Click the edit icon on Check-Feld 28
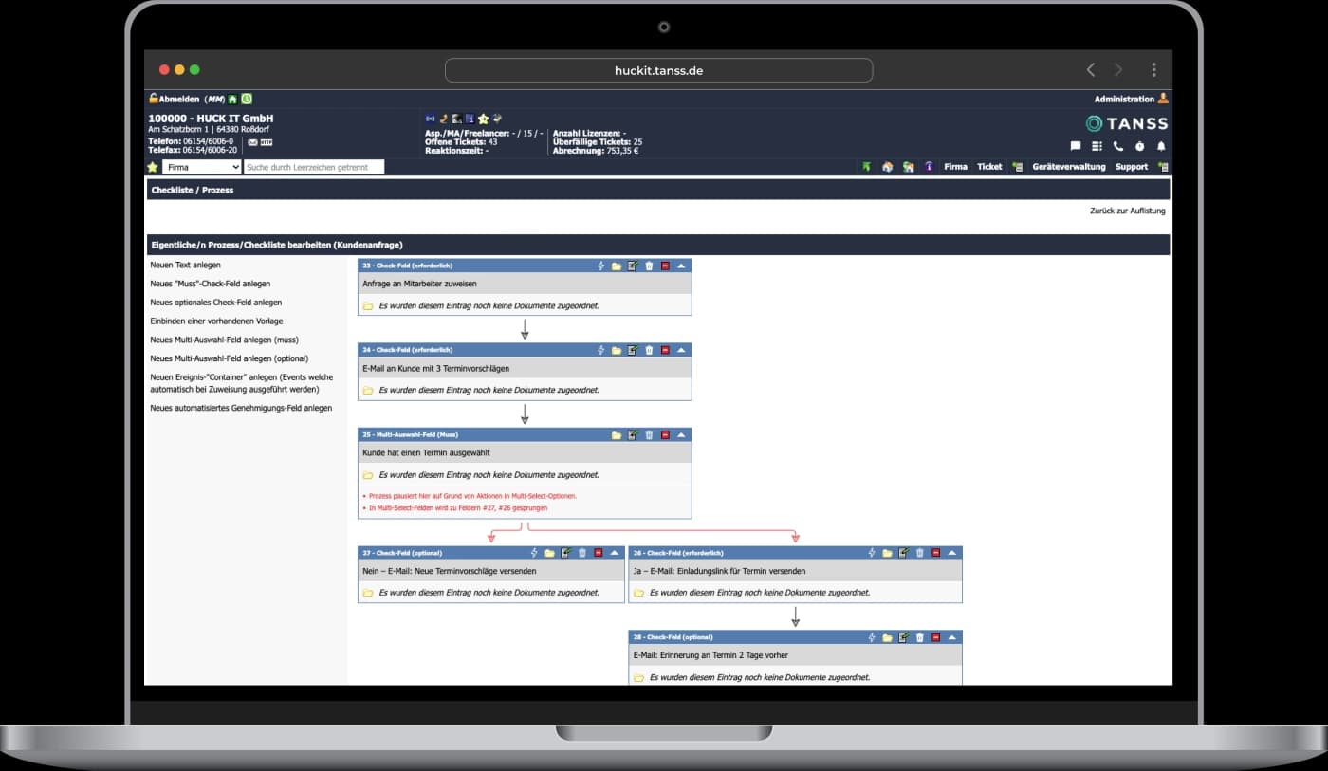 pos(902,637)
